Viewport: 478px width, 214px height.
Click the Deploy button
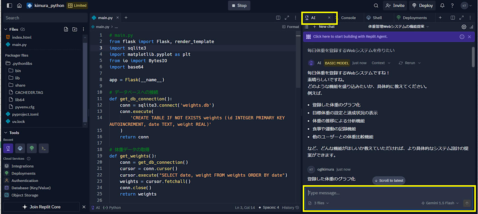coord(423,6)
